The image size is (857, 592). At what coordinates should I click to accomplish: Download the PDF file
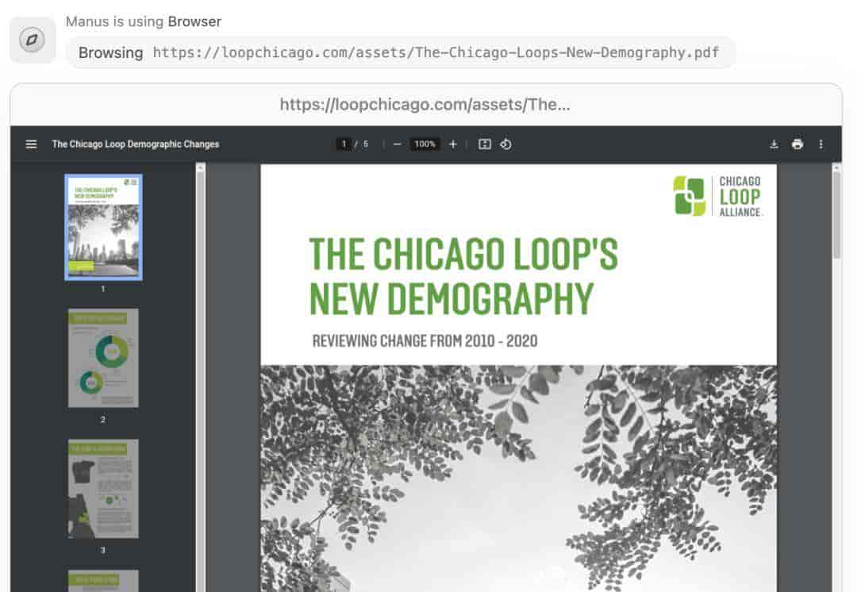pyautogui.click(x=774, y=144)
